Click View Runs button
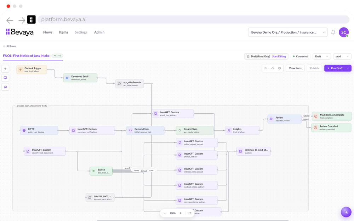354x221 pixels. click(x=295, y=68)
